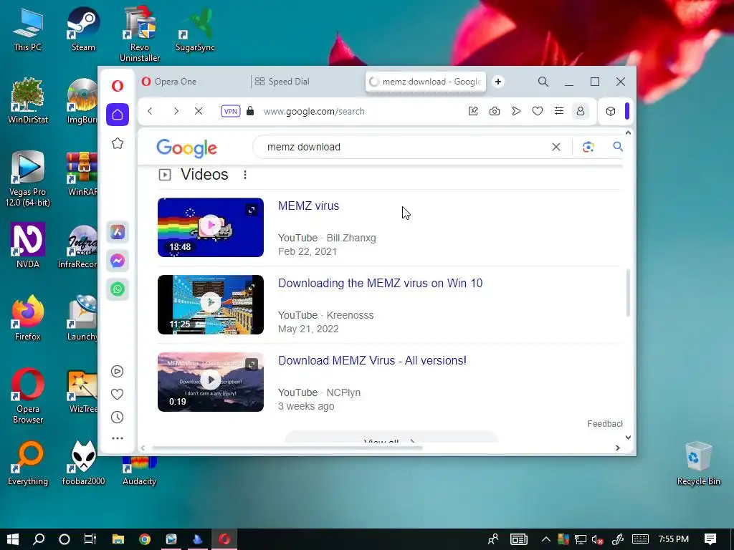Click the send-to-flow arrow icon
Image resolution: width=734 pixels, height=550 pixels.
point(516,111)
